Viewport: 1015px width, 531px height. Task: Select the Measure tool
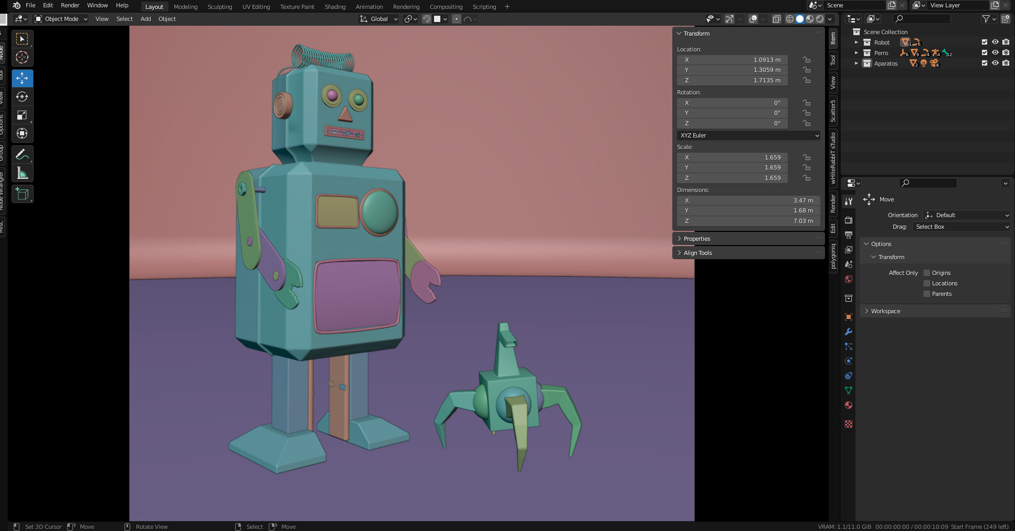click(x=22, y=173)
